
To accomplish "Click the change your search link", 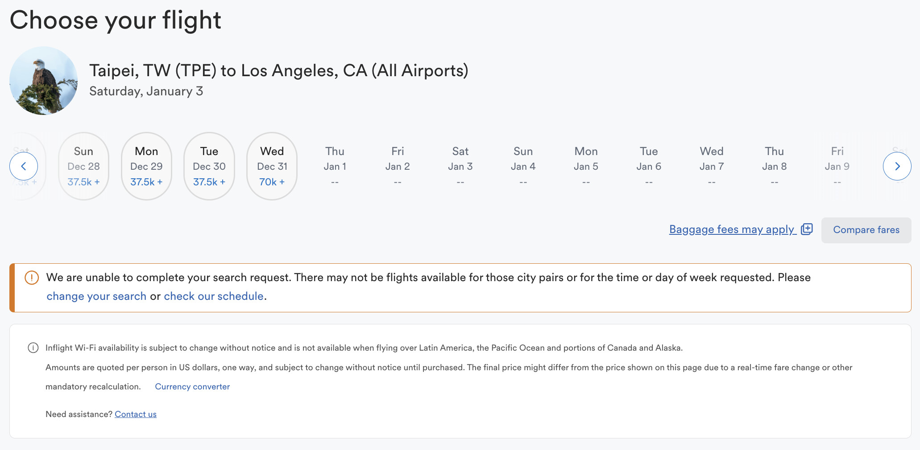I will tap(96, 296).
